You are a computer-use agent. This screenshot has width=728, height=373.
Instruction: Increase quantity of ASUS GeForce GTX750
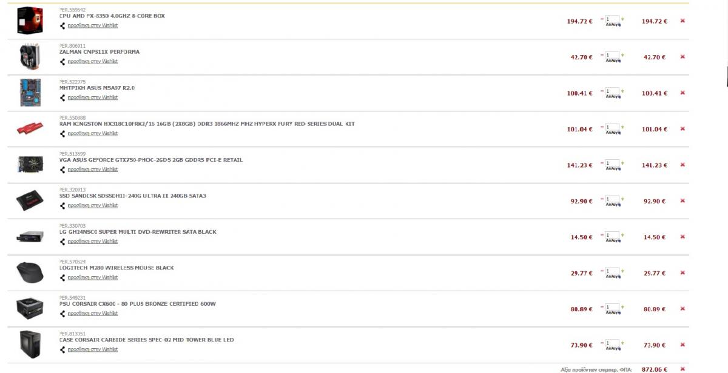click(x=622, y=163)
